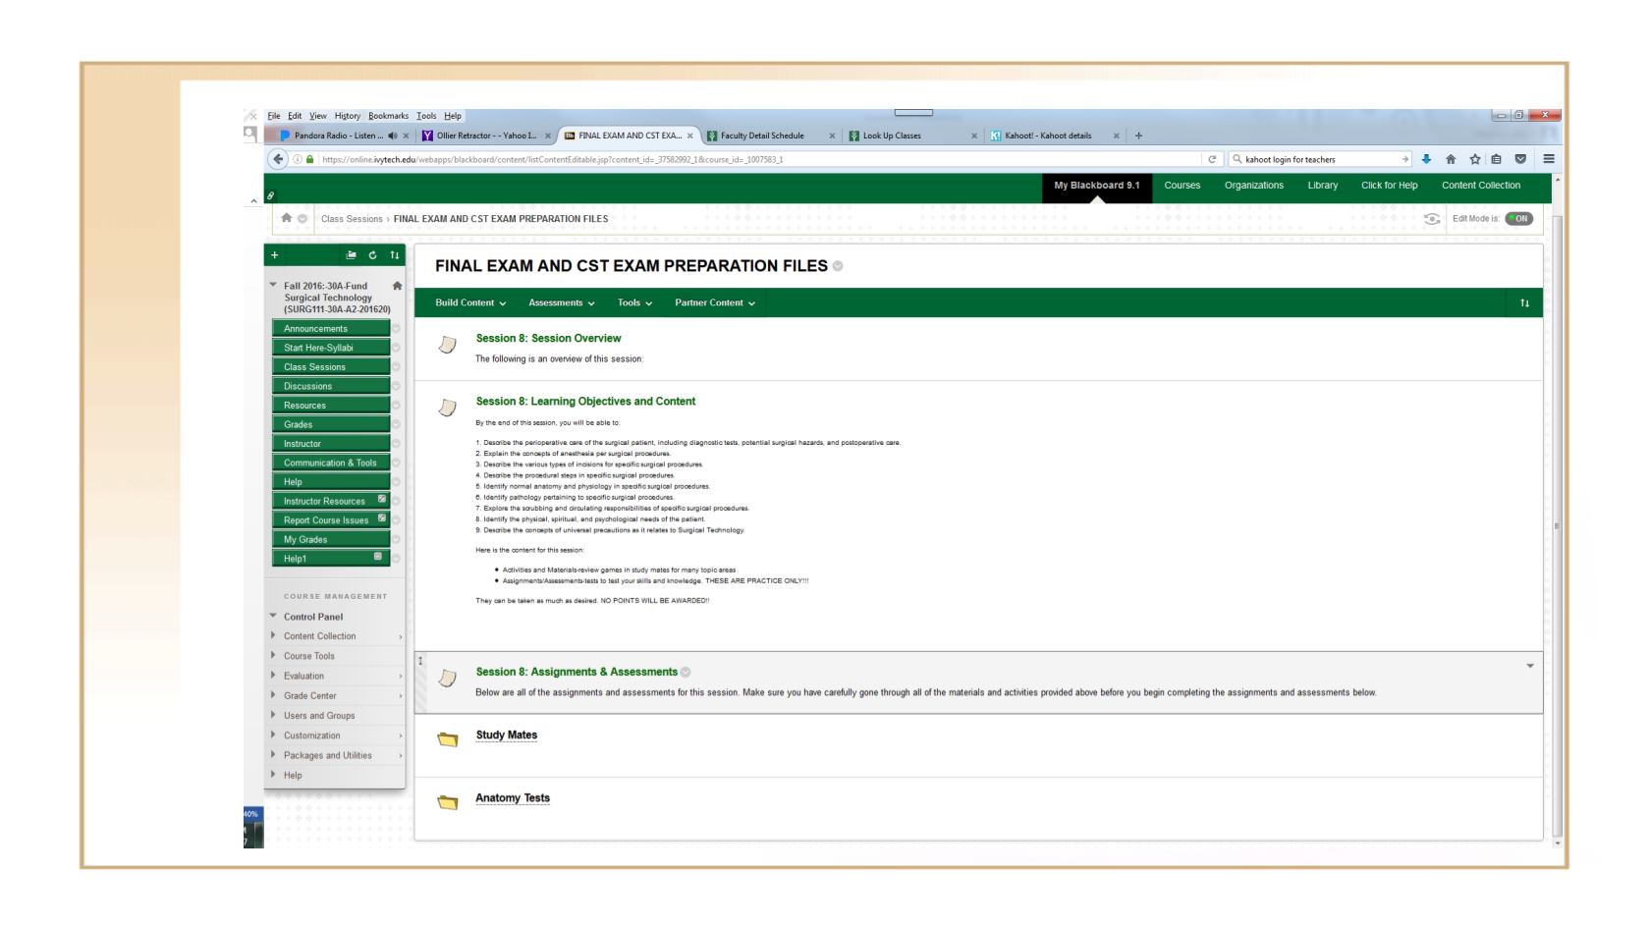This screenshot has width=1650, height=928.
Task: Toggle Student Preview eye icon
Action: point(1433,219)
